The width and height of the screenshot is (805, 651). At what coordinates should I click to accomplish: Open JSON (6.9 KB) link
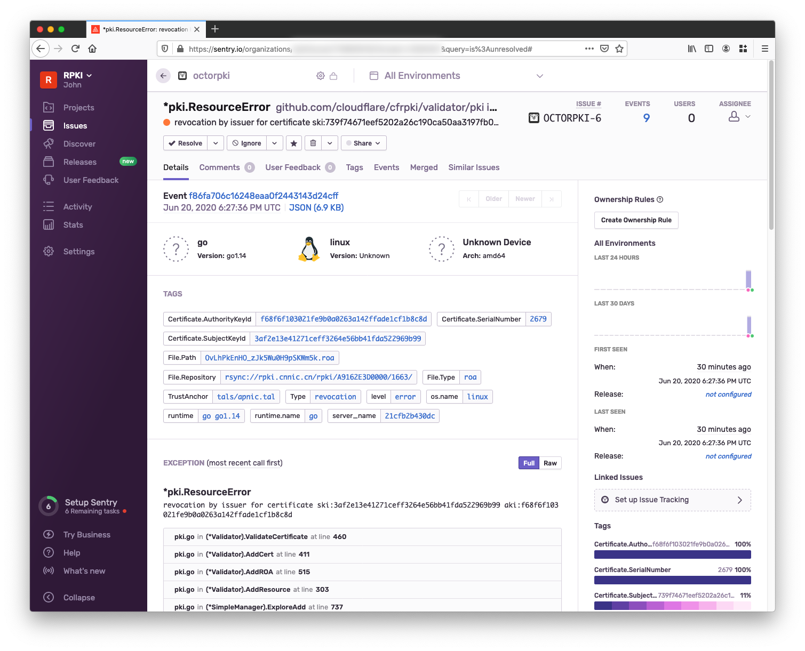[316, 208]
